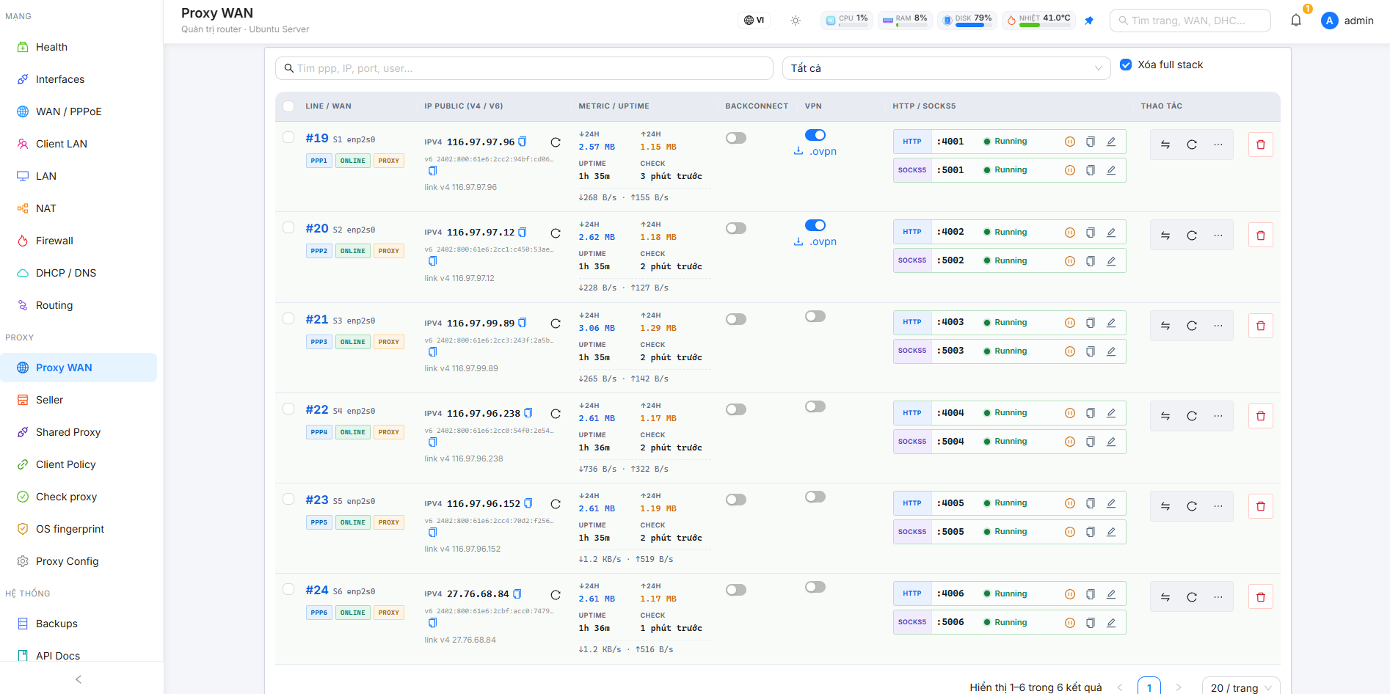
Task: Enable backconnect for line #23
Action: [736, 500]
